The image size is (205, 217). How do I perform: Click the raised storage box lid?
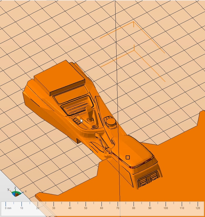pyautogui.click(x=59, y=77)
